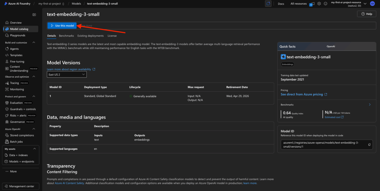
Task: Expand Benchmarks arrow in Quick facts
Action: [x=370, y=105]
